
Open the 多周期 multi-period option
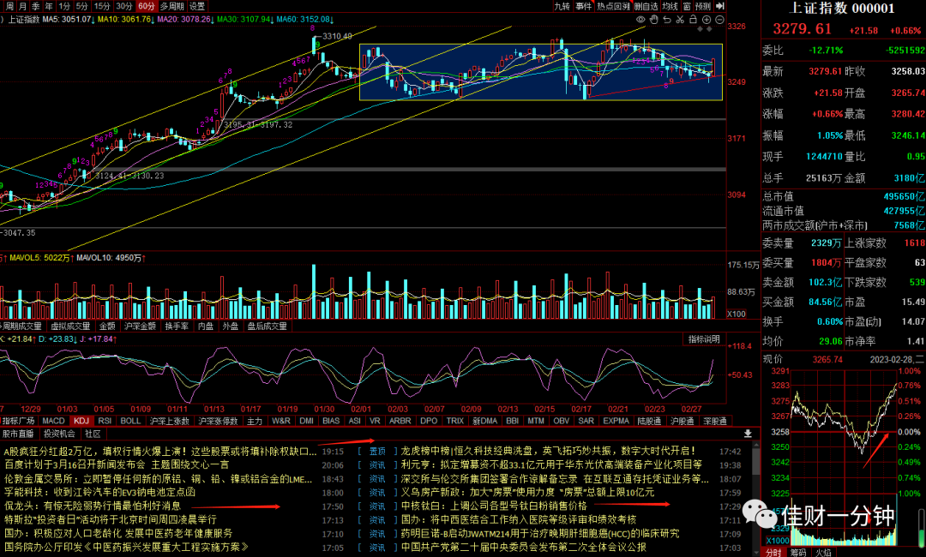tap(171, 6)
